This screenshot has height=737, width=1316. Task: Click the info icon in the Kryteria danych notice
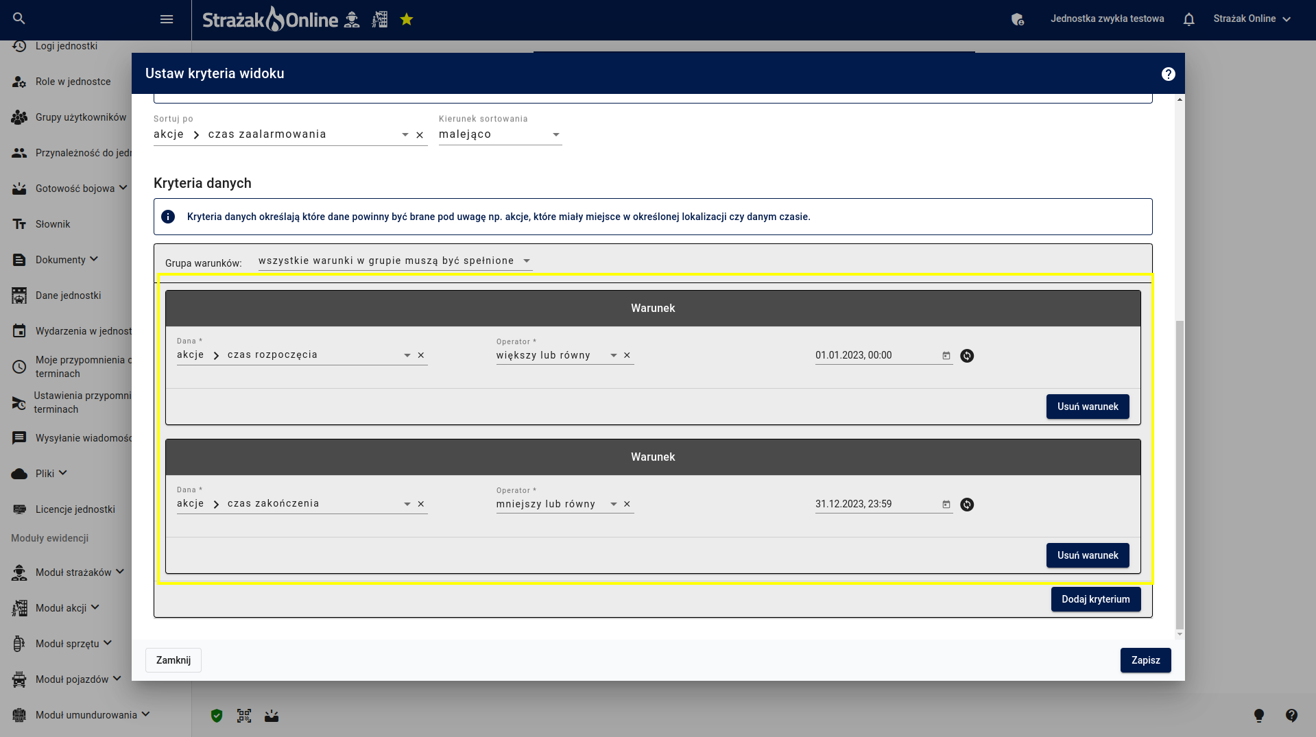pyautogui.click(x=168, y=217)
